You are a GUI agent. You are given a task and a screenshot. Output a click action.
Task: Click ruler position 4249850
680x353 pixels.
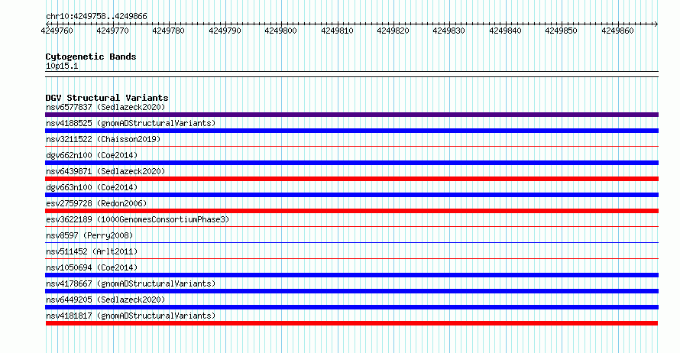point(561,31)
